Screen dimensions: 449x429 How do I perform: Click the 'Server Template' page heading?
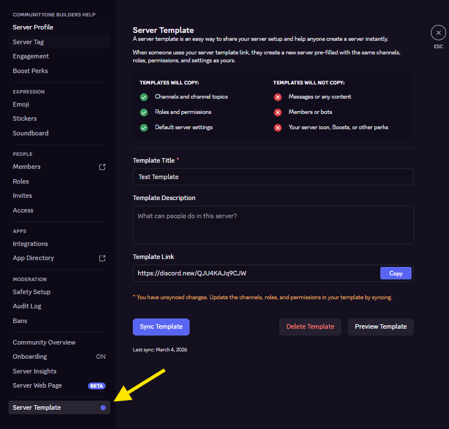tap(163, 30)
